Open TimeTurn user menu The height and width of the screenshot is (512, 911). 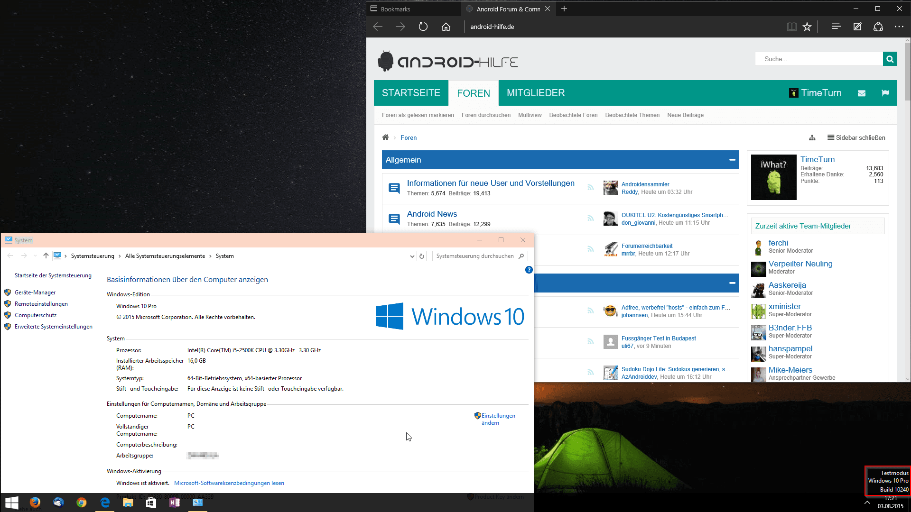point(816,93)
